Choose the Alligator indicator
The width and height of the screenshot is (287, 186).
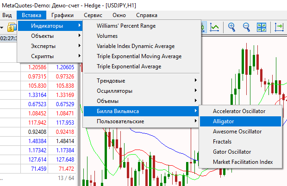coord(240,121)
